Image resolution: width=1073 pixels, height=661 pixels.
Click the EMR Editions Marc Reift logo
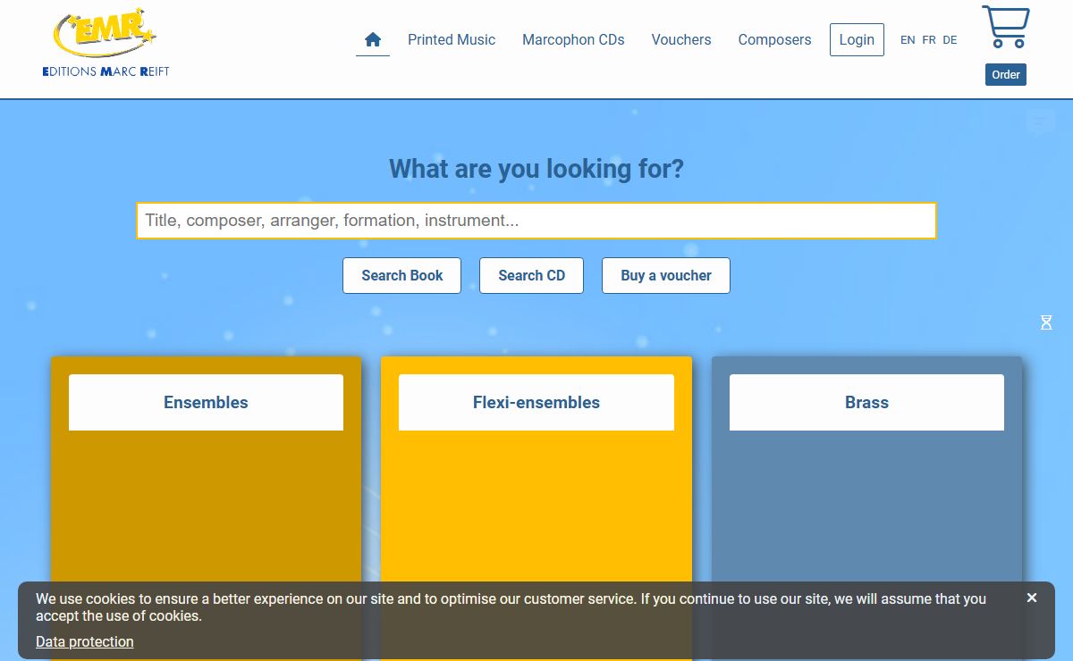(x=106, y=43)
